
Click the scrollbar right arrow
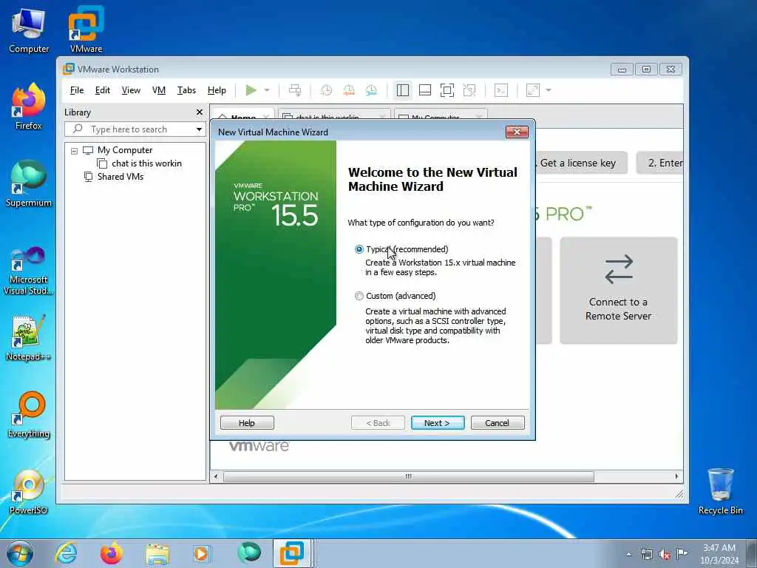tap(676, 476)
